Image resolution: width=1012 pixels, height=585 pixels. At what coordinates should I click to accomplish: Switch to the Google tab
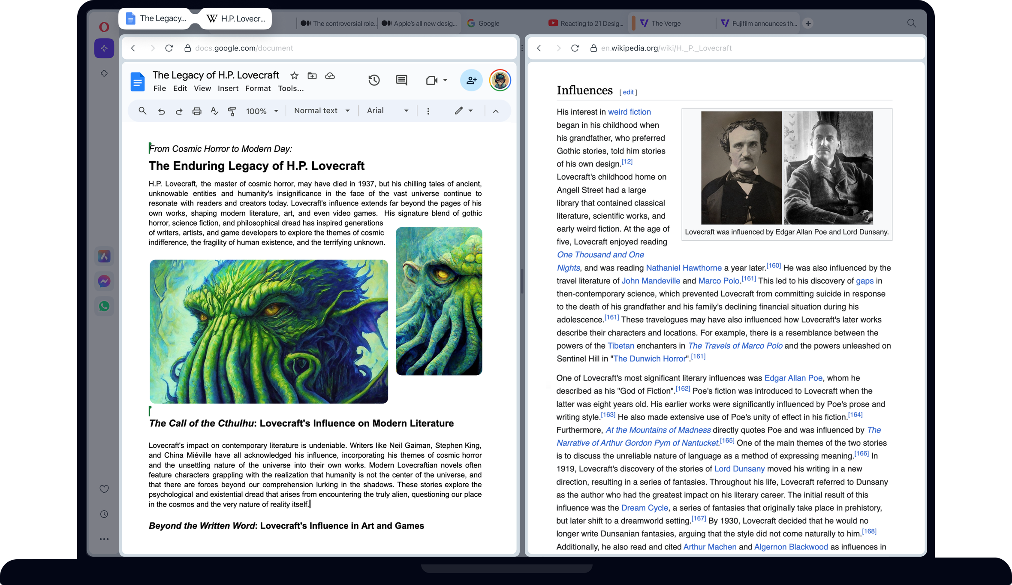[484, 23]
